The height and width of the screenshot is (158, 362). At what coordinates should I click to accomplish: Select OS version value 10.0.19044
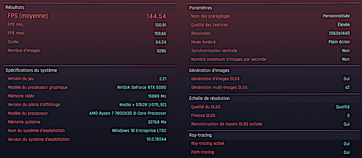(x=156, y=139)
